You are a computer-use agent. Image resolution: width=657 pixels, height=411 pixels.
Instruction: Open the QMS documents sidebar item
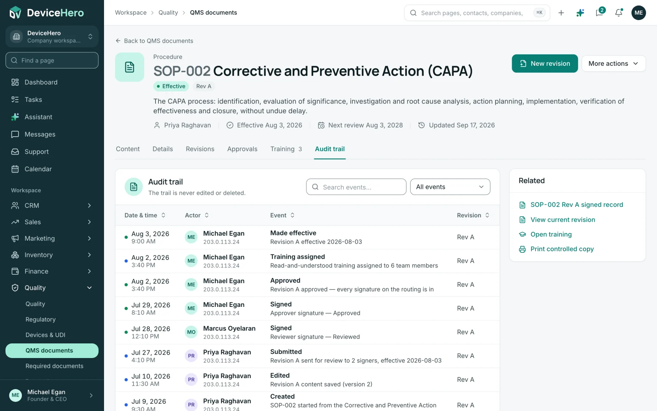(52, 350)
